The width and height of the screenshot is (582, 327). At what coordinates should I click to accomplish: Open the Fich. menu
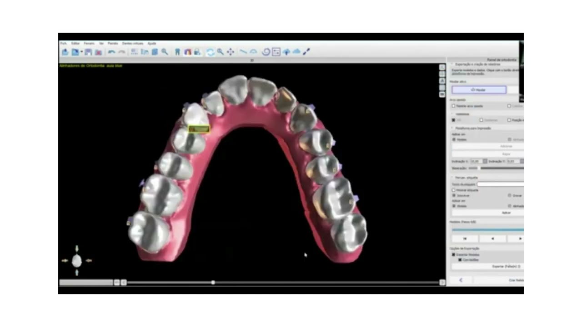pos(63,44)
